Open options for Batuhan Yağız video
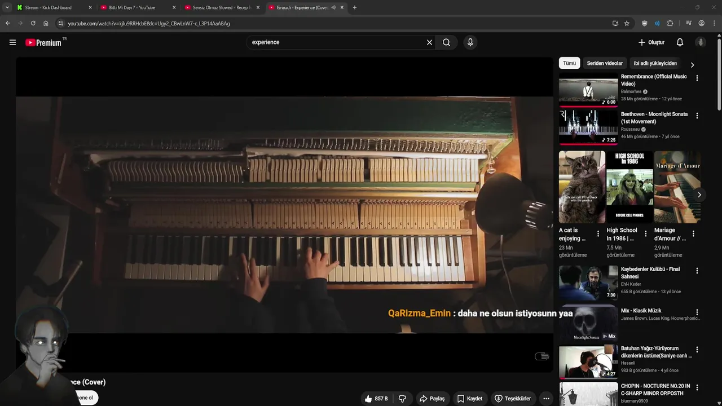722x406 pixels. [x=697, y=350]
